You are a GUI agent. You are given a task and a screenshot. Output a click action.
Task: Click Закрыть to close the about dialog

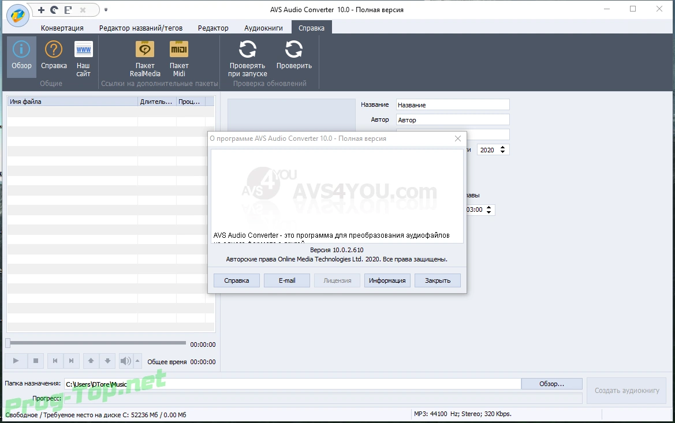click(x=438, y=280)
